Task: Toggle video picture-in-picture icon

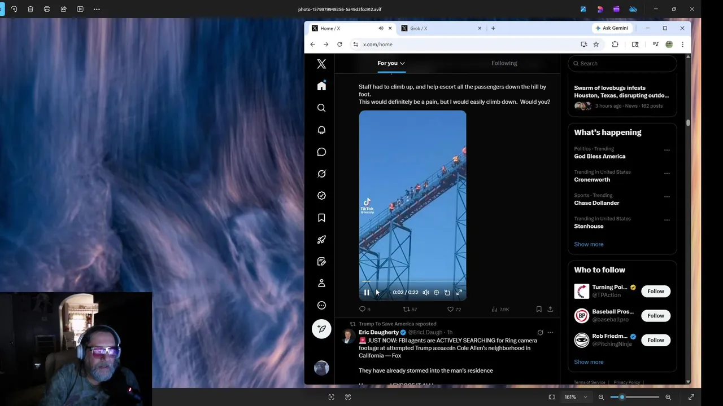Action: pyautogui.click(x=447, y=292)
